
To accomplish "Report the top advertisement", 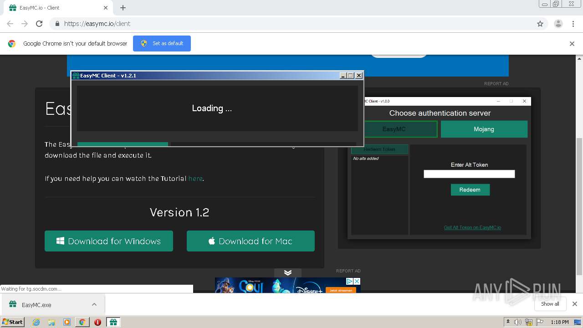I will [496, 84].
